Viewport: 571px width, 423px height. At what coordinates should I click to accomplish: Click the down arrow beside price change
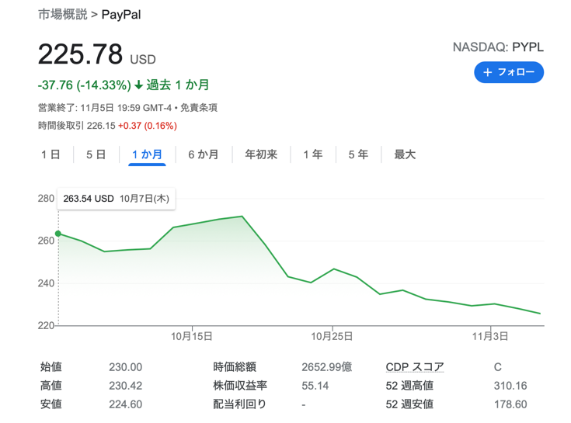click(x=138, y=85)
